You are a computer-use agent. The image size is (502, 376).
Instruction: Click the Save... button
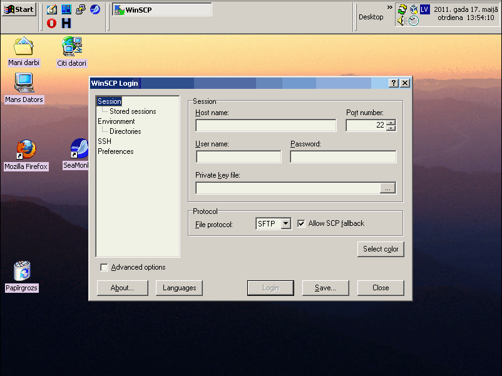click(325, 288)
